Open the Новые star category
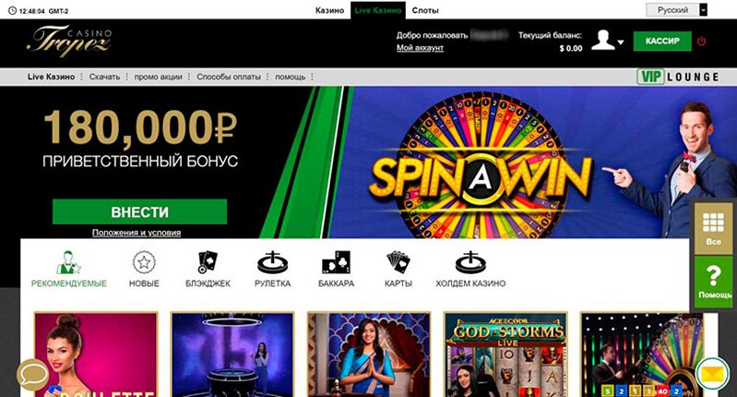 (144, 262)
